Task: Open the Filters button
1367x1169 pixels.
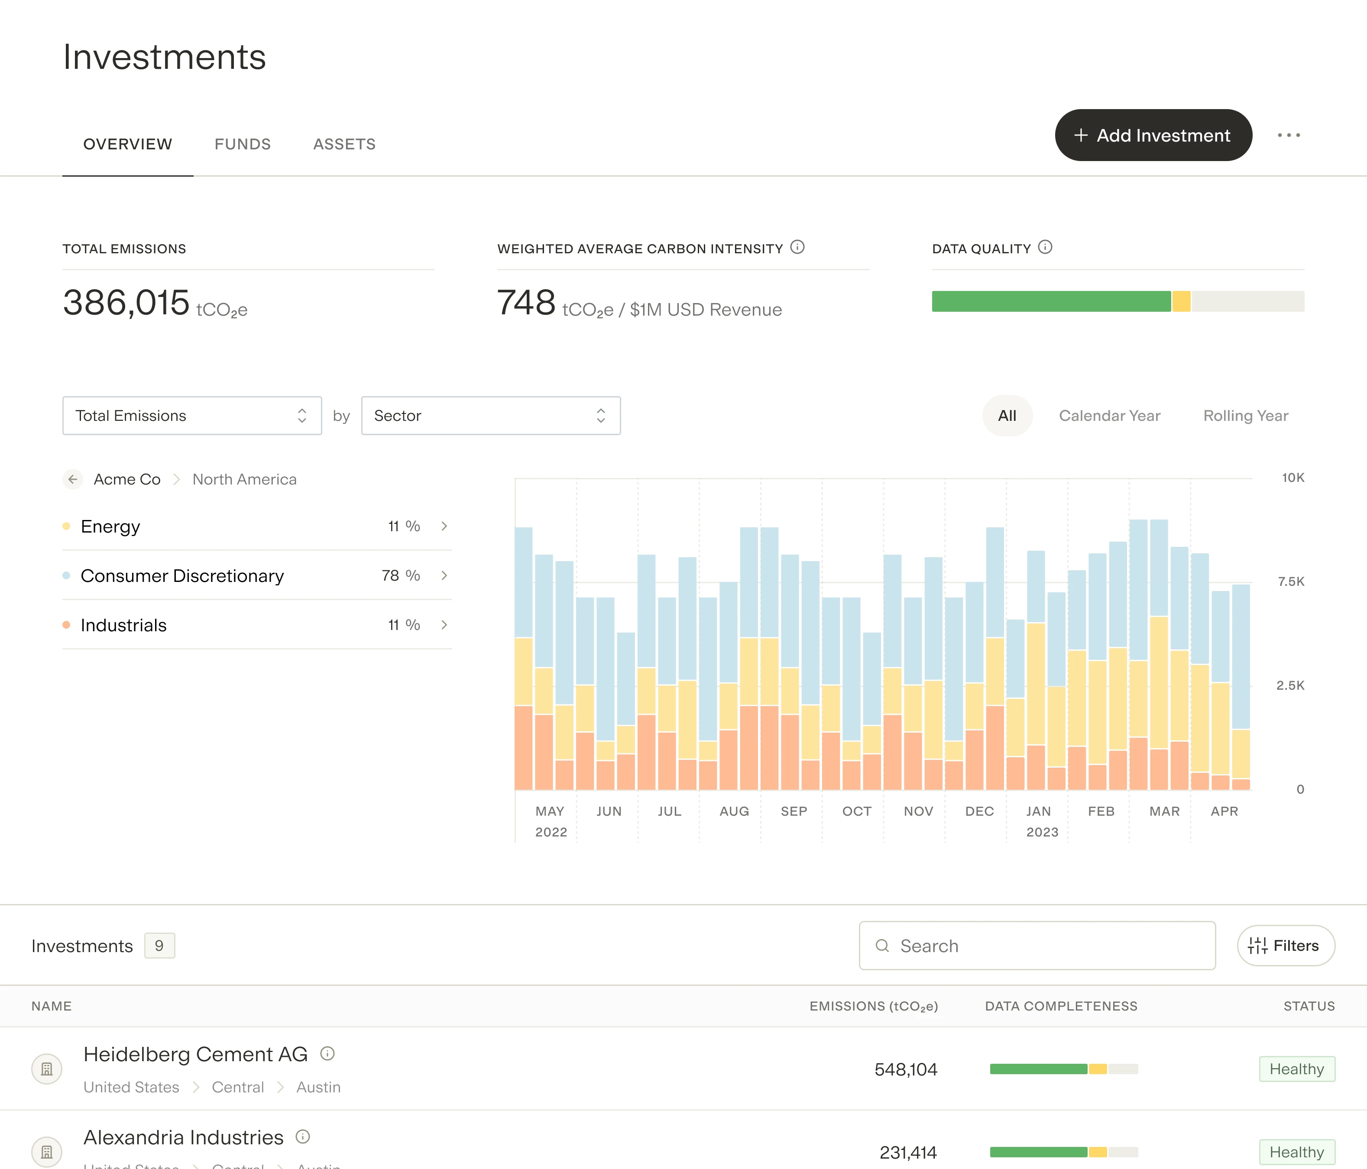Action: tap(1286, 946)
